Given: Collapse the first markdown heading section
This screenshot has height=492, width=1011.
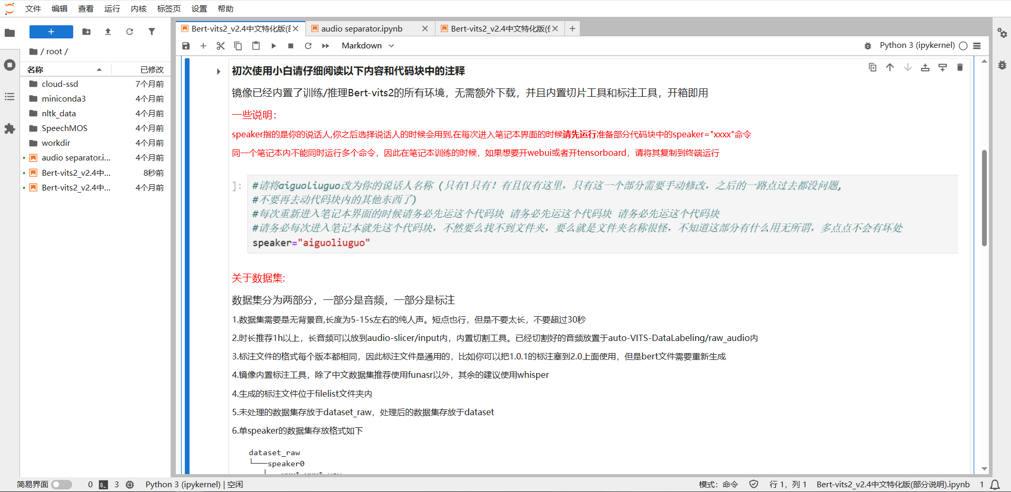Looking at the screenshot, I should [x=219, y=71].
